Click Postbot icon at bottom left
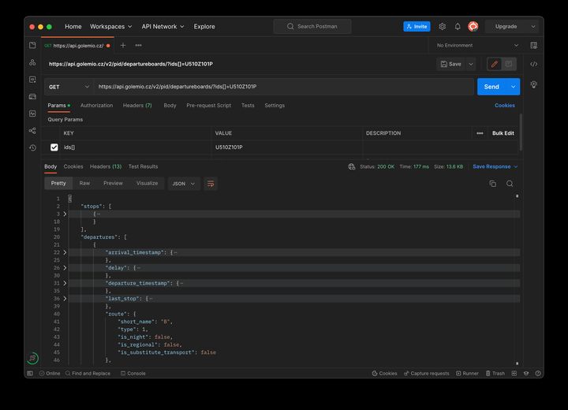Image resolution: width=568 pixels, height=410 pixels. (x=32, y=358)
